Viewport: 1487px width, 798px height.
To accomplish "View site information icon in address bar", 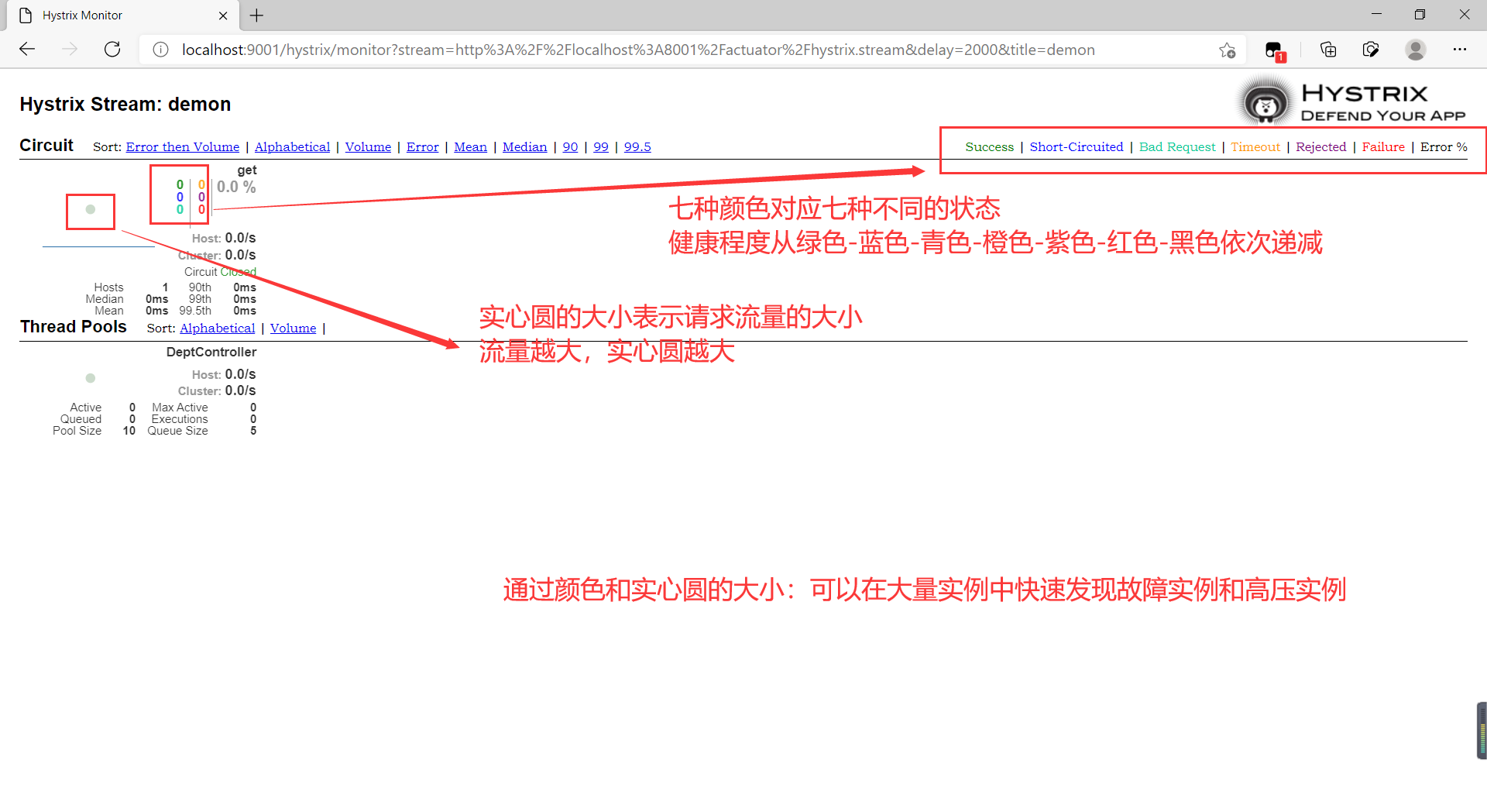I will 160,50.
